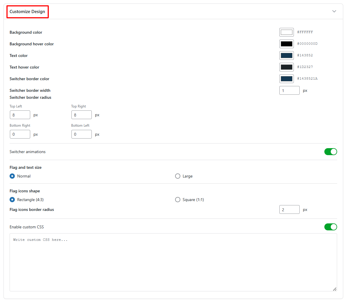Select Normal flag and text size
This screenshot has width=347, height=303.
coord(12,176)
